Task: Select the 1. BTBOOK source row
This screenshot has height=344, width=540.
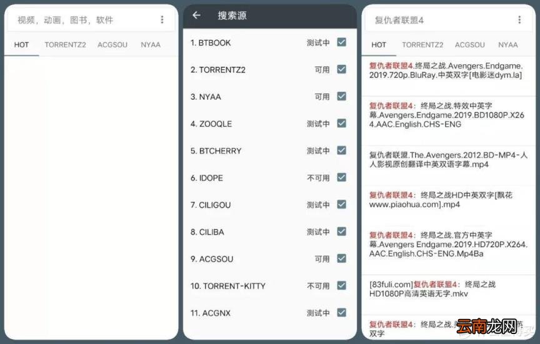Action: [269, 42]
